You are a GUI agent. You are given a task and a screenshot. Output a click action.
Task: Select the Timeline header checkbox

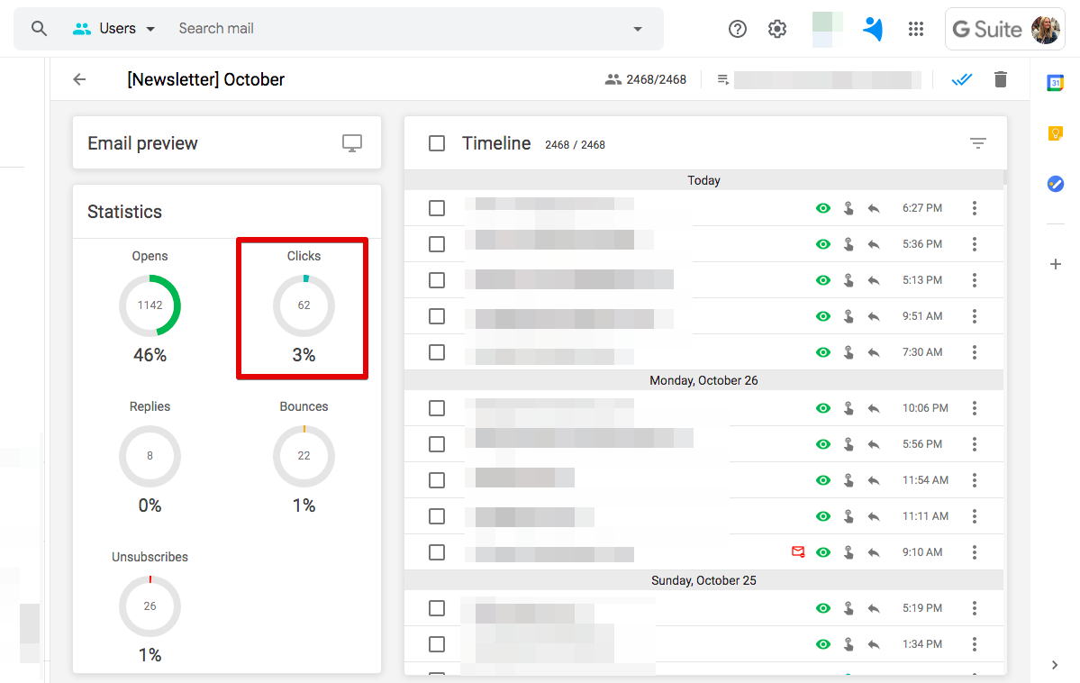437,142
